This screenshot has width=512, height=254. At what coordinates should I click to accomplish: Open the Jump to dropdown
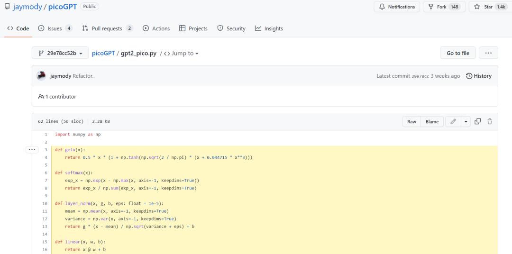(181, 54)
